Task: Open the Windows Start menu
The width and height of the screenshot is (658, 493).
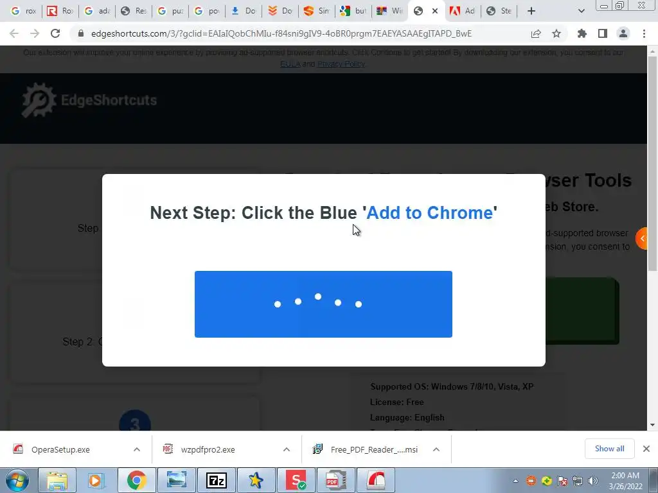Action: 17,480
